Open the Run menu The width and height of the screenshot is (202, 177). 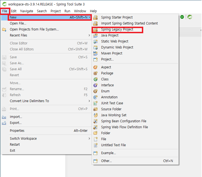coord(67,11)
